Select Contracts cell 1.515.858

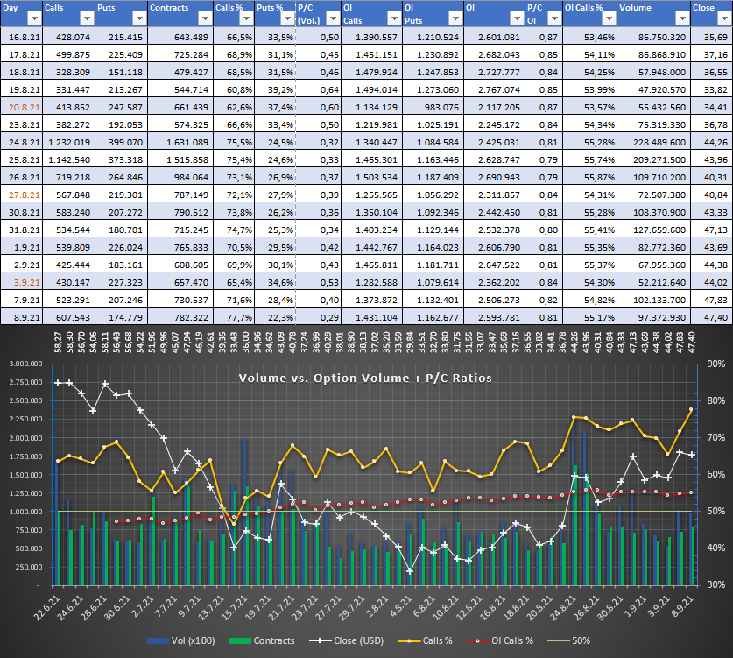[x=180, y=159]
